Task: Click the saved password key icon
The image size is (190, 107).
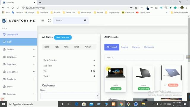Action: coord(131,8)
